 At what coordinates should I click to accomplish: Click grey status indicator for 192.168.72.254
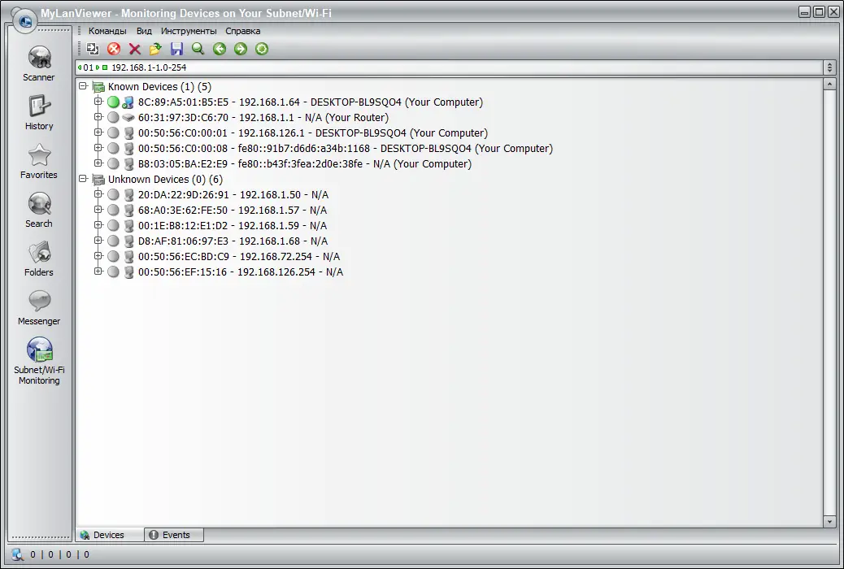coord(113,256)
